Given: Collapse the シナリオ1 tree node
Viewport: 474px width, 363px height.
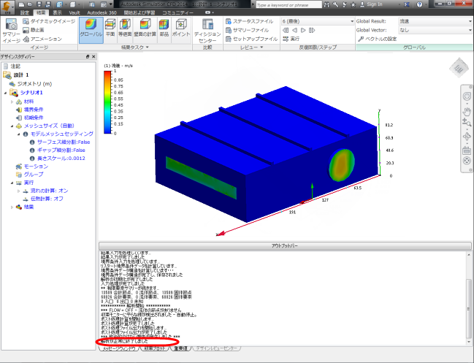Looking at the screenshot, I should pyautogui.click(x=5, y=93).
